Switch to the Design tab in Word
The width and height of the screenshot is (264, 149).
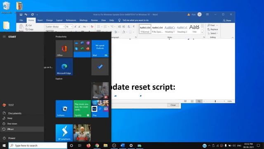[x=49, y=20]
